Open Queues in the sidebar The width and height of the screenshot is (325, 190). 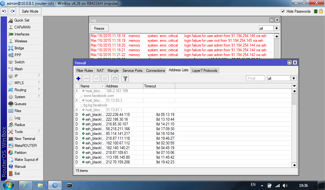pos(20,104)
